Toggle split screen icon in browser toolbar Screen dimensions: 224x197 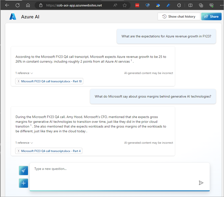click(190, 5)
